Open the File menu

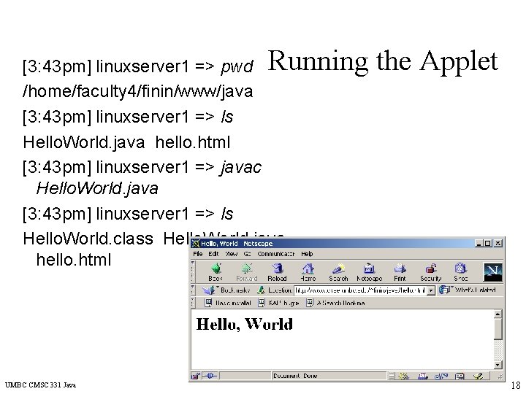coord(197,254)
